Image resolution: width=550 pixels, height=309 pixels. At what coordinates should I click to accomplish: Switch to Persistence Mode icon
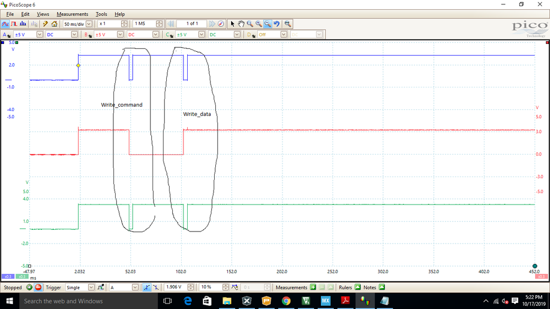click(x=14, y=24)
